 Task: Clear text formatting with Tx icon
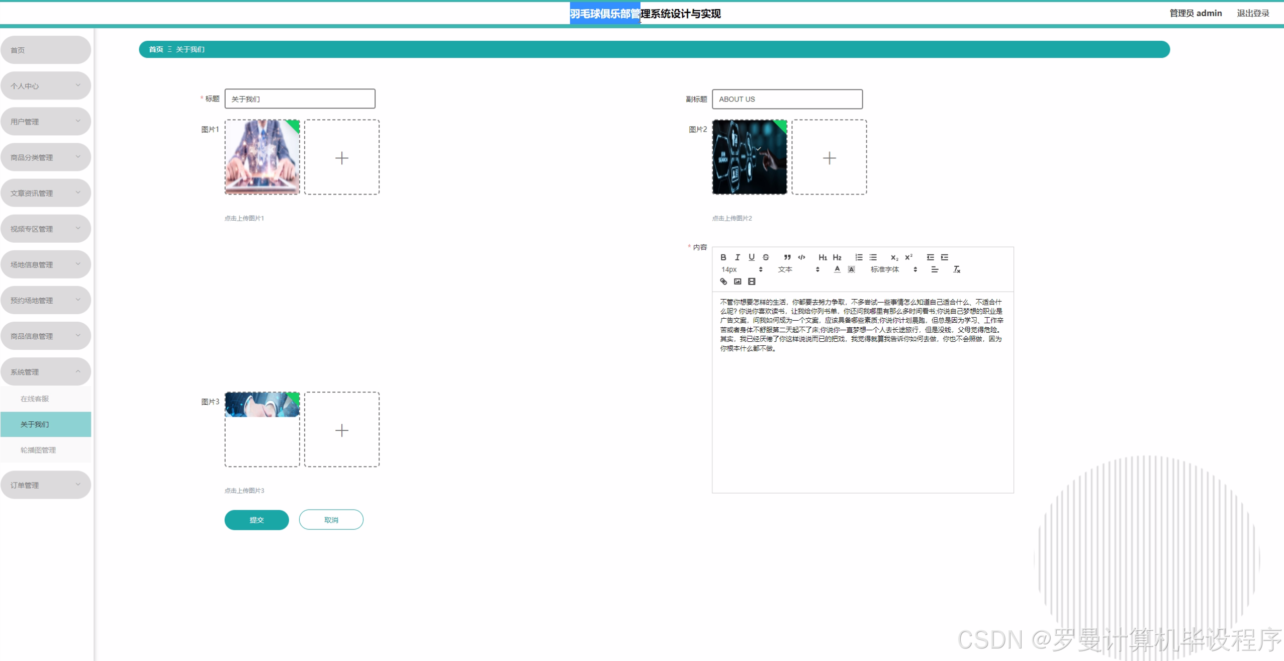(x=957, y=269)
